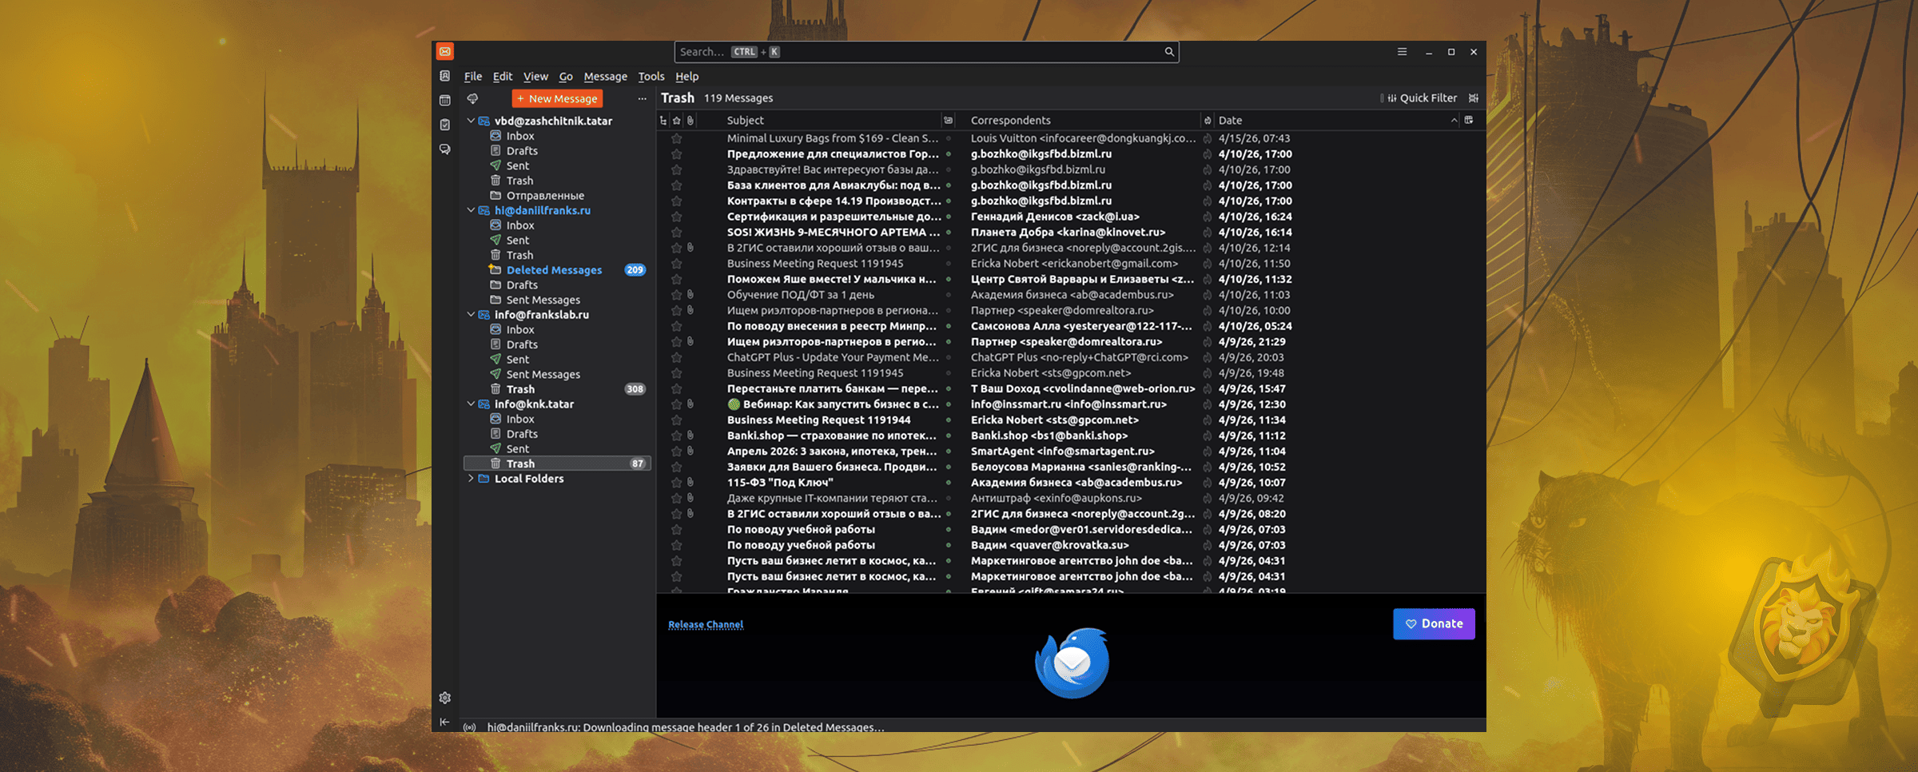Open the Release Channel link
1918x772 pixels.
pyautogui.click(x=706, y=624)
